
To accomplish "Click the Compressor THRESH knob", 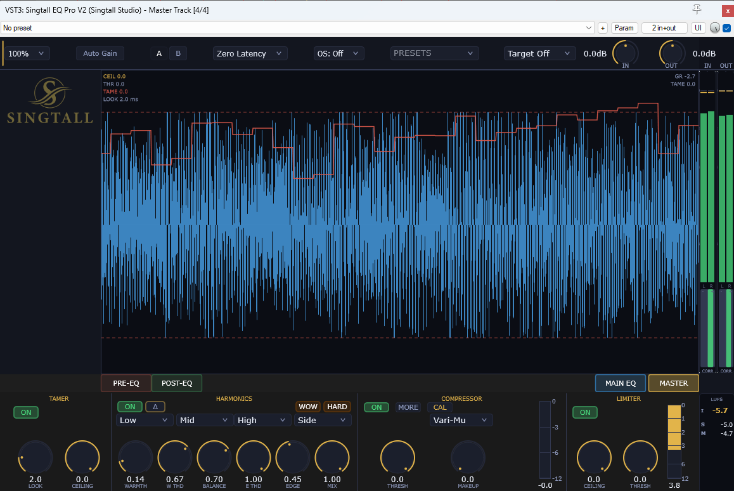I will 397,457.
